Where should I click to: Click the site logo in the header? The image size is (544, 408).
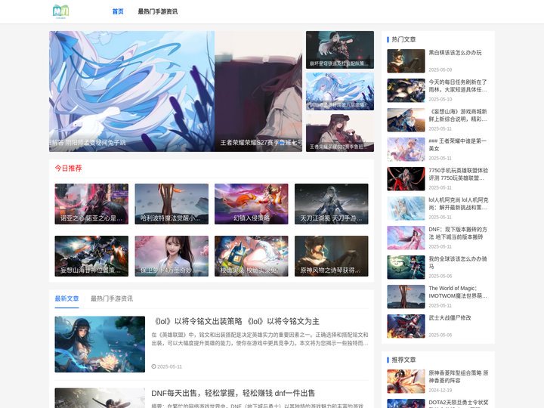61,11
